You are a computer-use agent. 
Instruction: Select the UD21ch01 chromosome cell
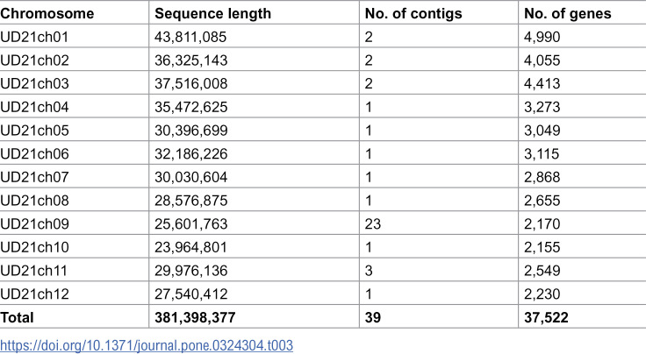(34, 37)
